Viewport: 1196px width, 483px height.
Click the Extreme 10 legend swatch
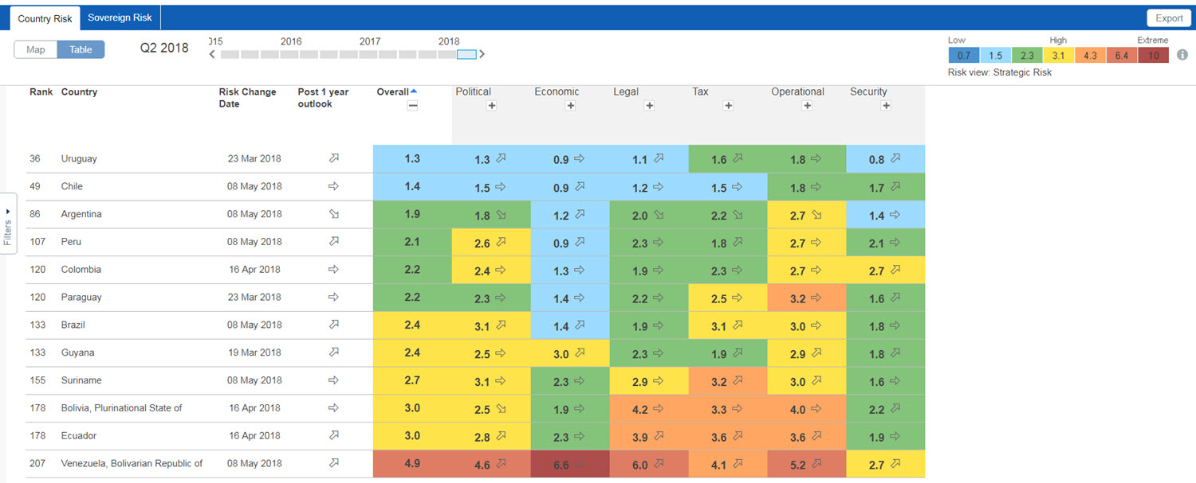tap(1153, 55)
